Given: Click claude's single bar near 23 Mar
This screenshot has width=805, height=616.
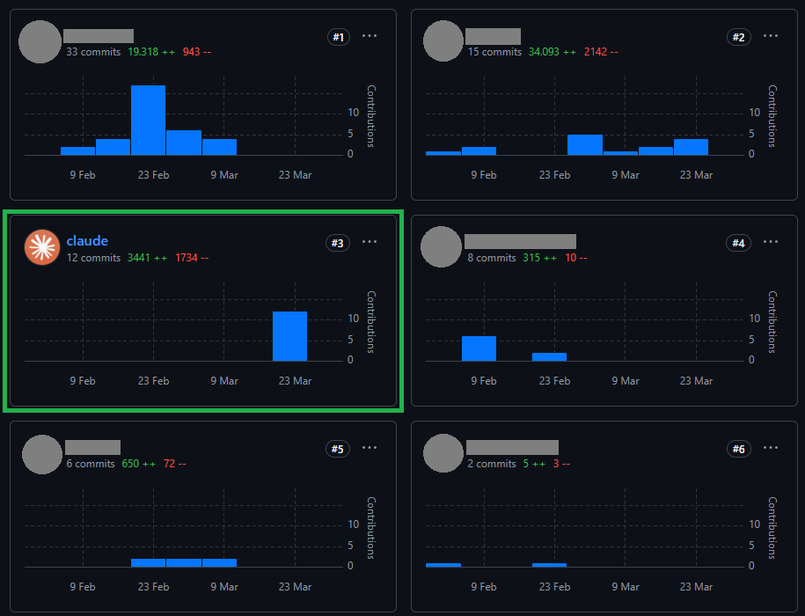Looking at the screenshot, I should (289, 336).
